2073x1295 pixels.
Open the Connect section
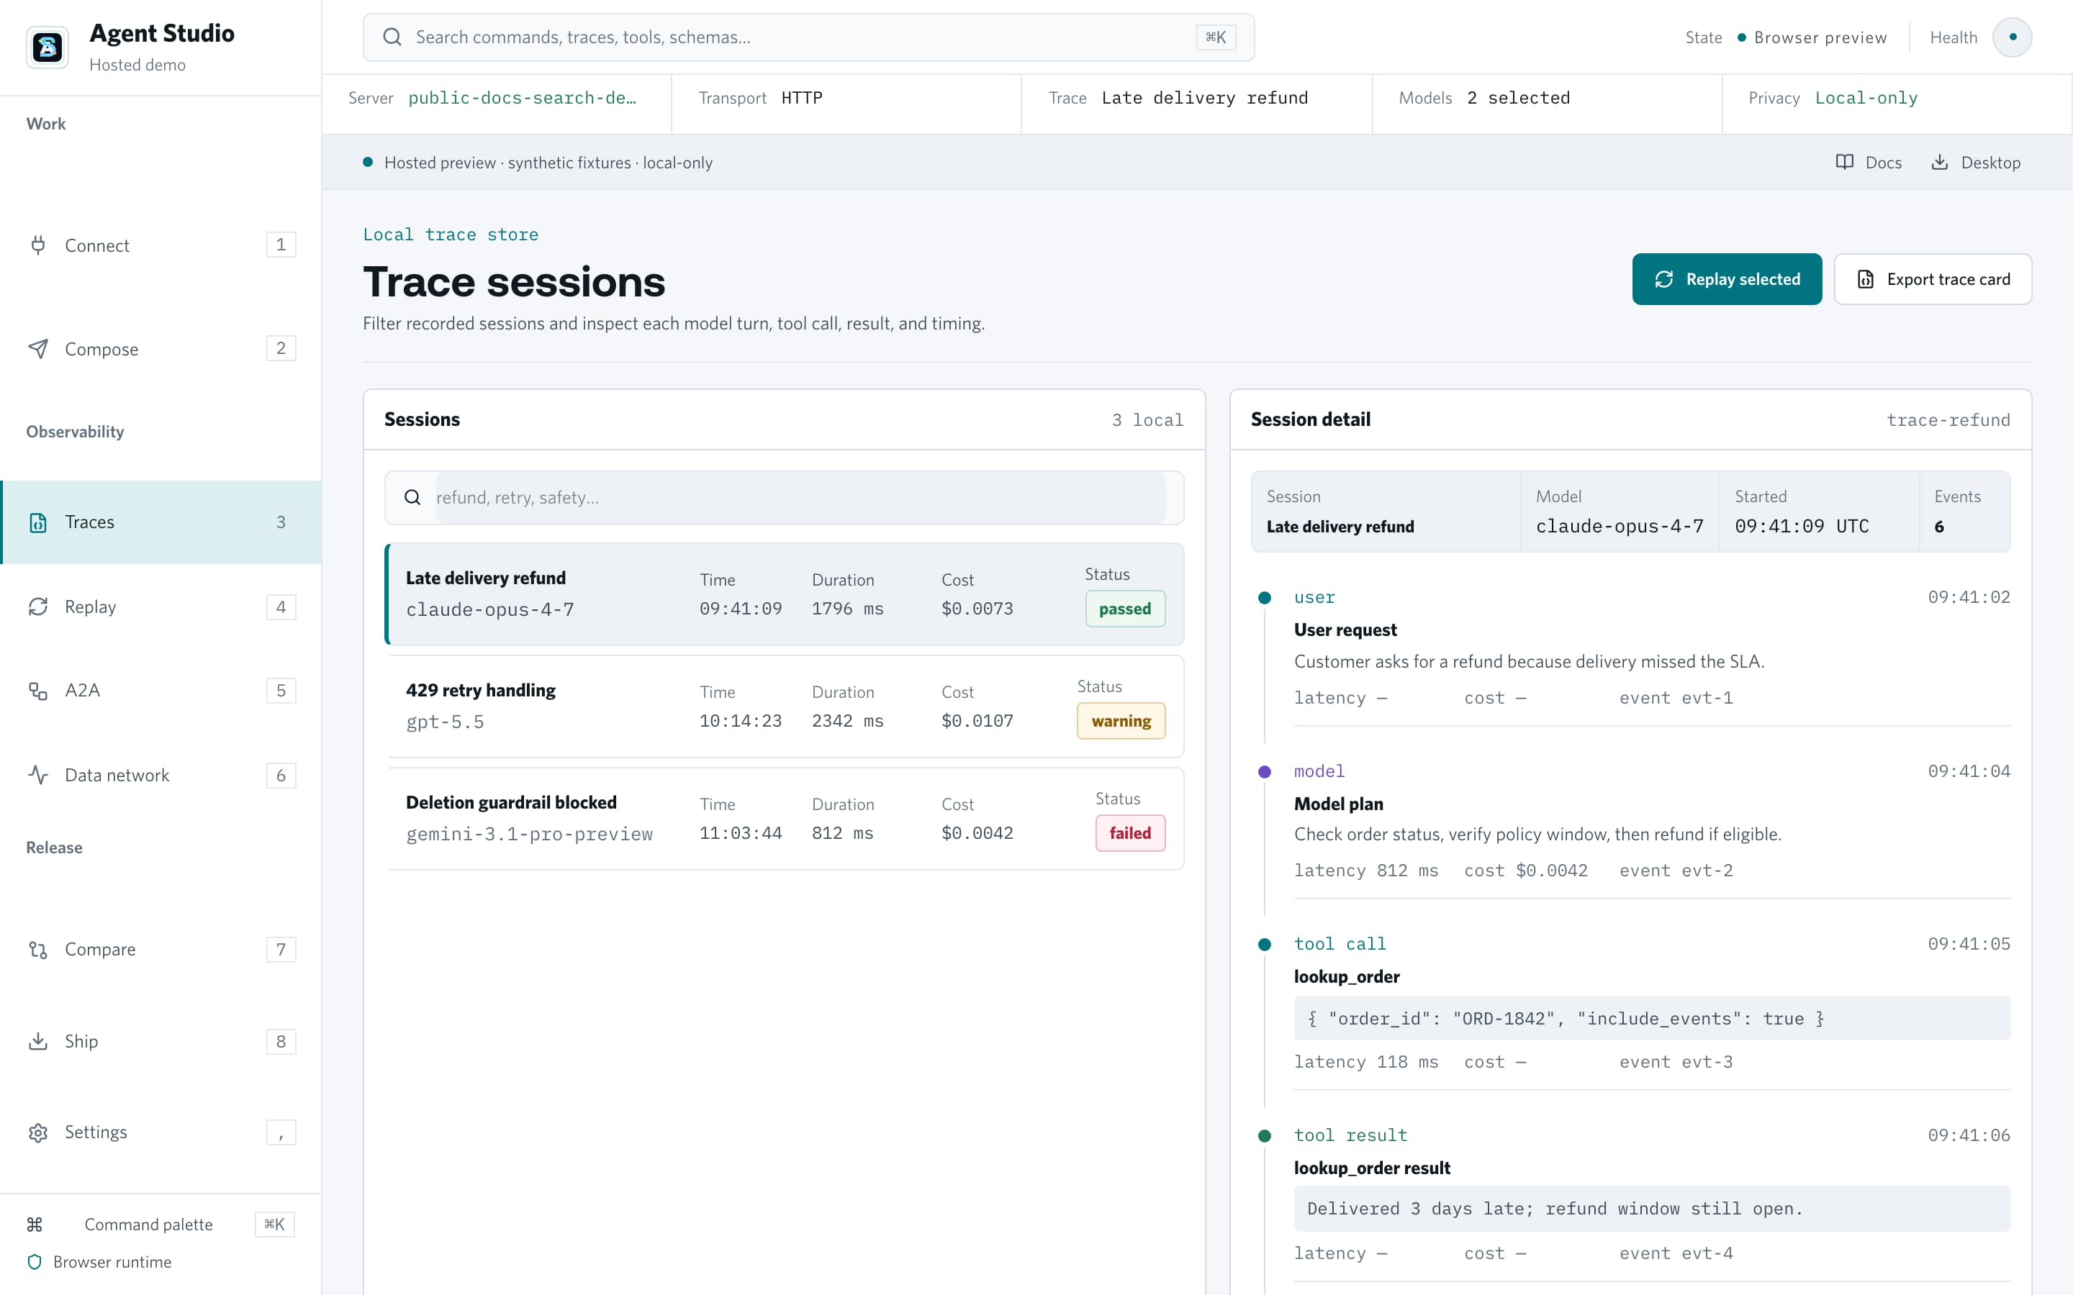pyautogui.click(x=161, y=245)
